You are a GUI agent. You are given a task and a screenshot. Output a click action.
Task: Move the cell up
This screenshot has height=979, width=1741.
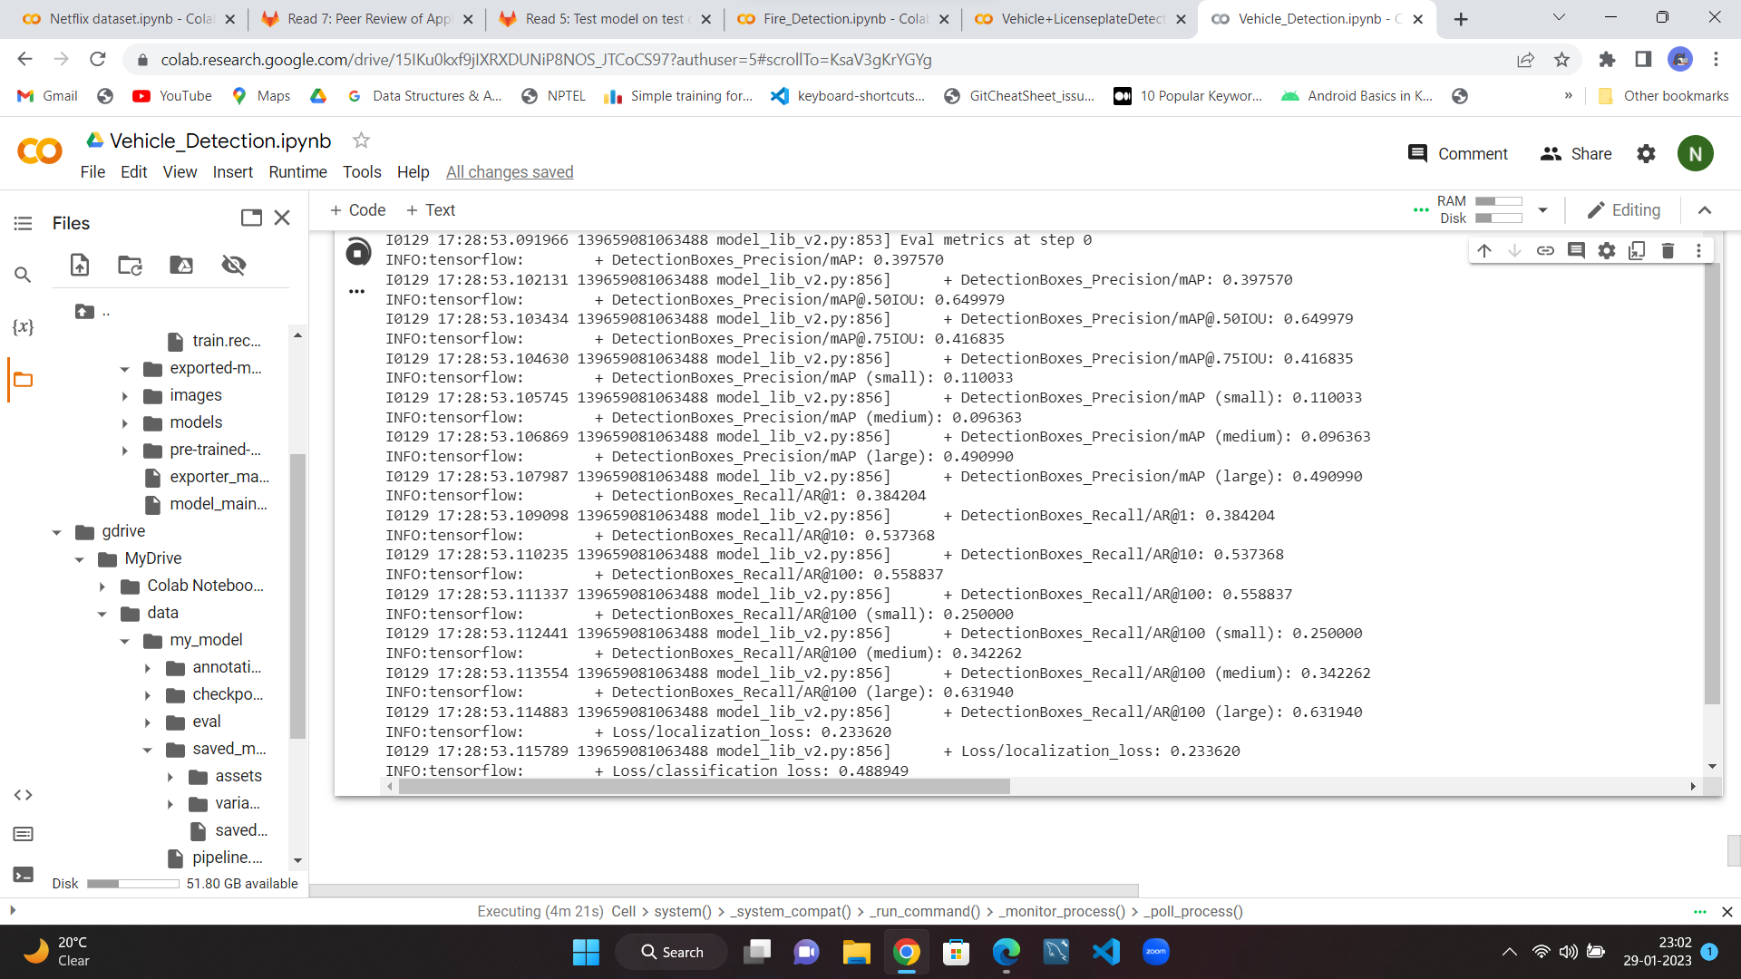point(1484,250)
